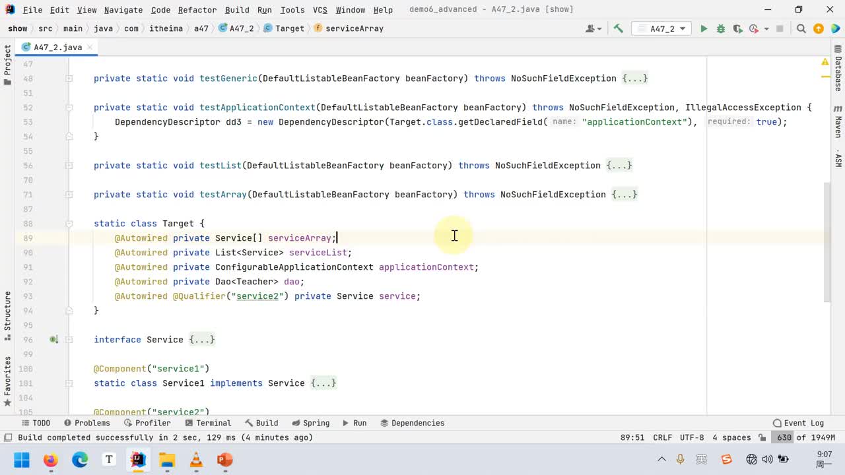Toggle the read-only lock icon in status bar
Image resolution: width=845 pixels, height=475 pixels.
click(762, 437)
